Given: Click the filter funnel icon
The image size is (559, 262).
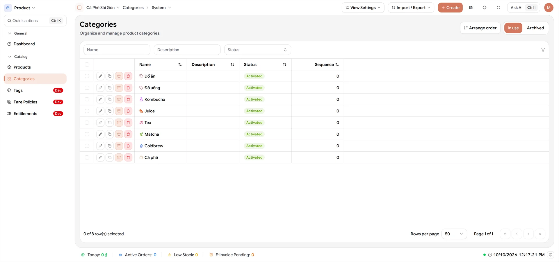Looking at the screenshot, I should click(543, 50).
